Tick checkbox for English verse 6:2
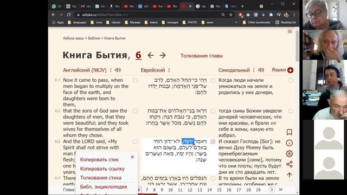The height and width of the screenshot is (195, 347). tap(135, 110)
